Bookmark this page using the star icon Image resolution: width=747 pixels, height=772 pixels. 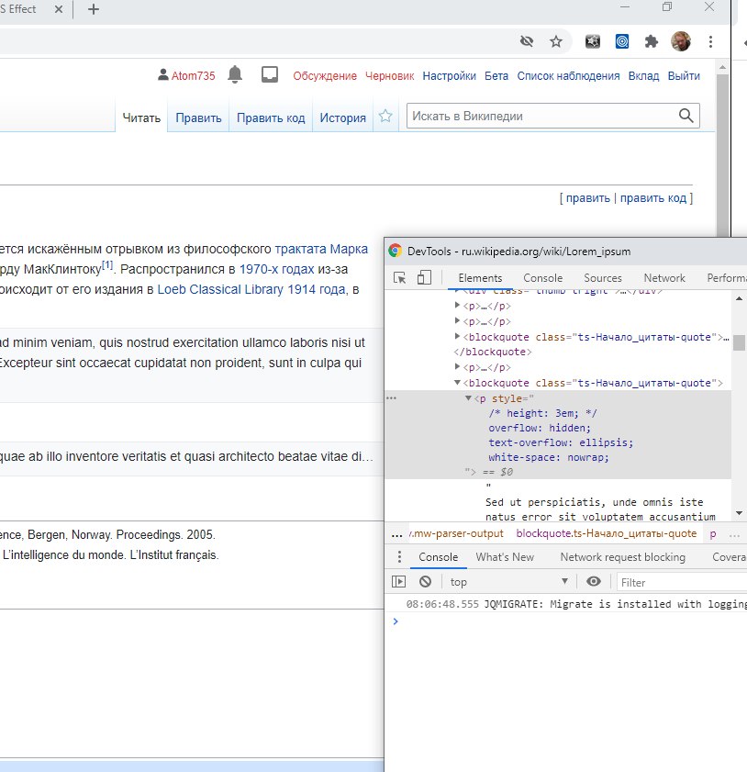(556, 41)
